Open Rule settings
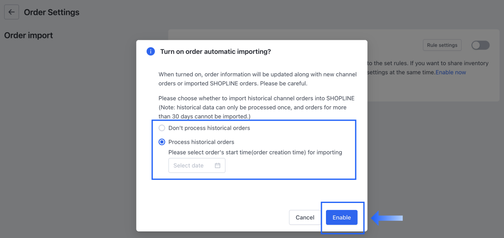The height and width of the screenshot is (238, 504). coord(442,45)
